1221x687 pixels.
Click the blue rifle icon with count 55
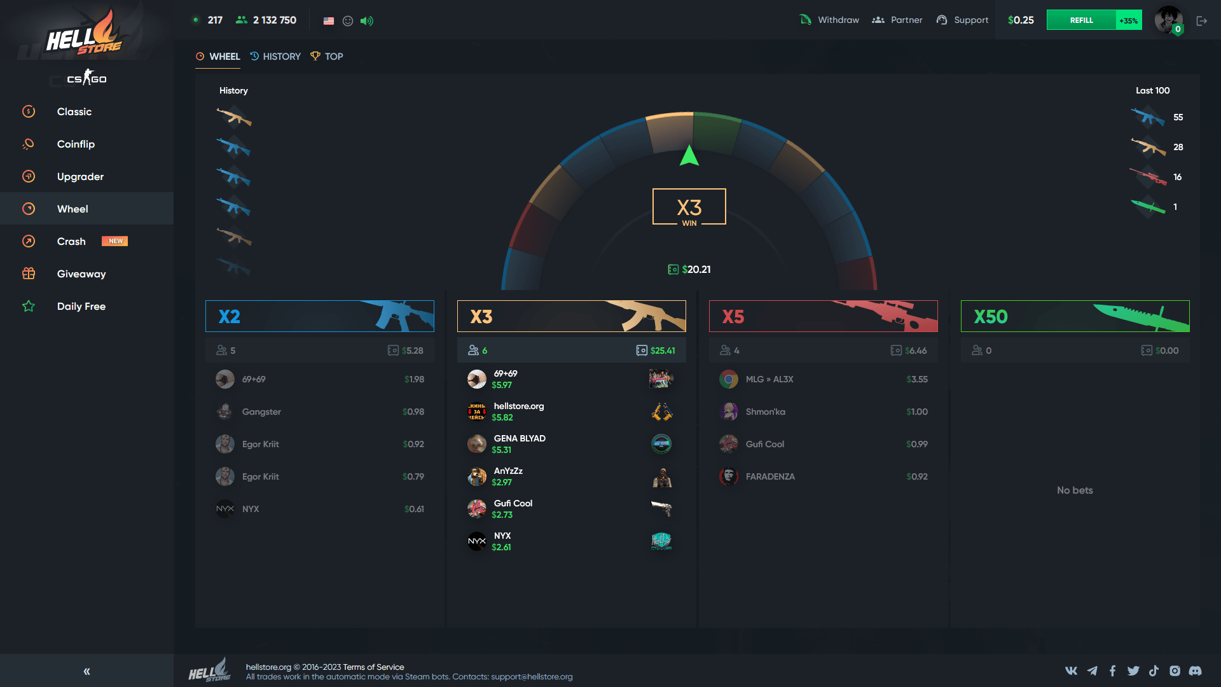point(1148,117)
